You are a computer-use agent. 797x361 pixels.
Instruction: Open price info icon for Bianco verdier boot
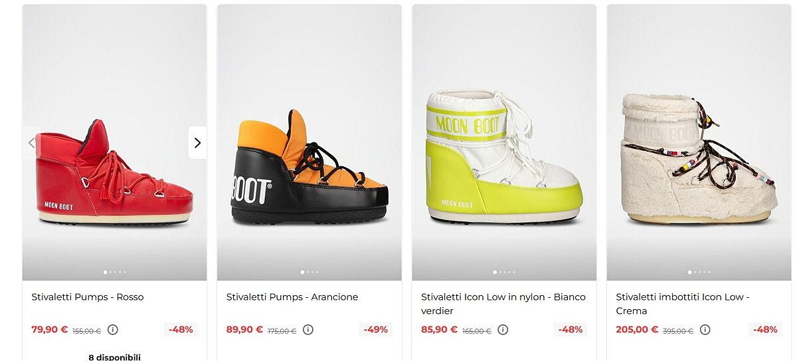[503, 330]
